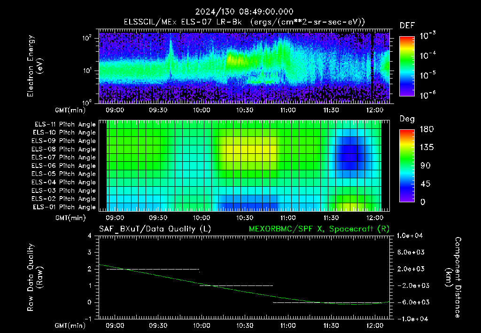Select the ELS-10 Pitch Angle row label
481x333 pixels.
pos(64,133)
